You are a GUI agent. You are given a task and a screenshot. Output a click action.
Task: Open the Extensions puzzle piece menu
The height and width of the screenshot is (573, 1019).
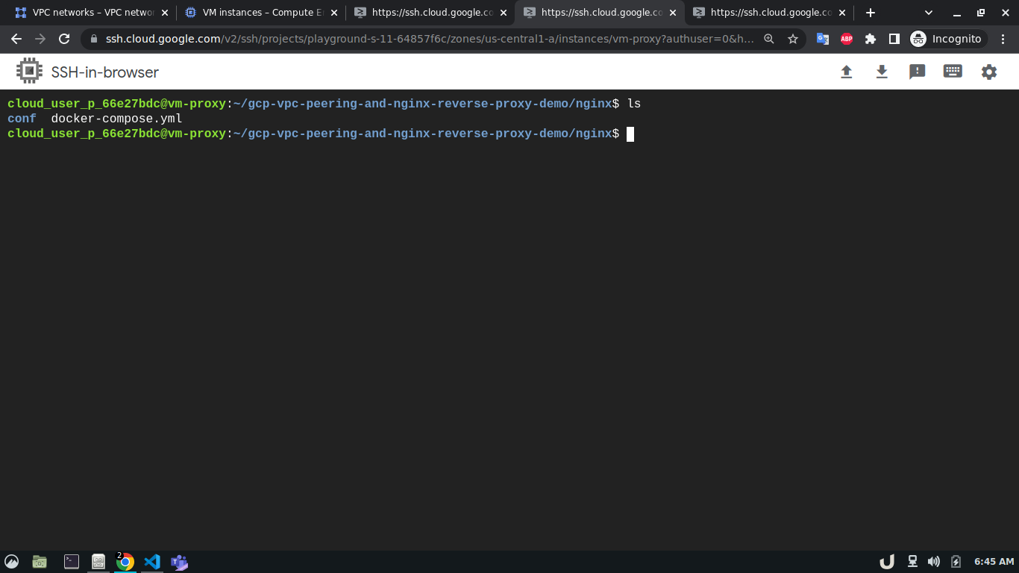tap(871, 39)
